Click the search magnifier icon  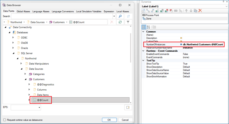pos(120,16)
